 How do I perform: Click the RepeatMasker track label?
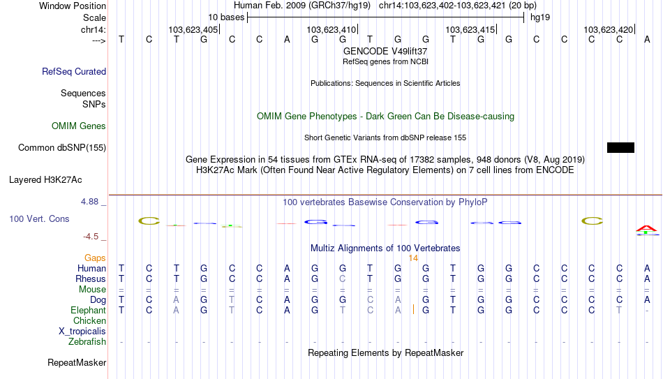click(77, 362)
